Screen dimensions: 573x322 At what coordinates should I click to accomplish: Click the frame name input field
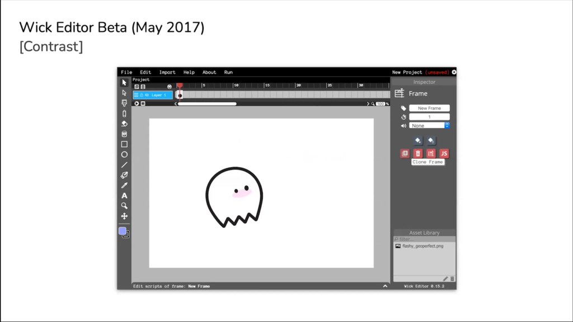click(429, 108)
